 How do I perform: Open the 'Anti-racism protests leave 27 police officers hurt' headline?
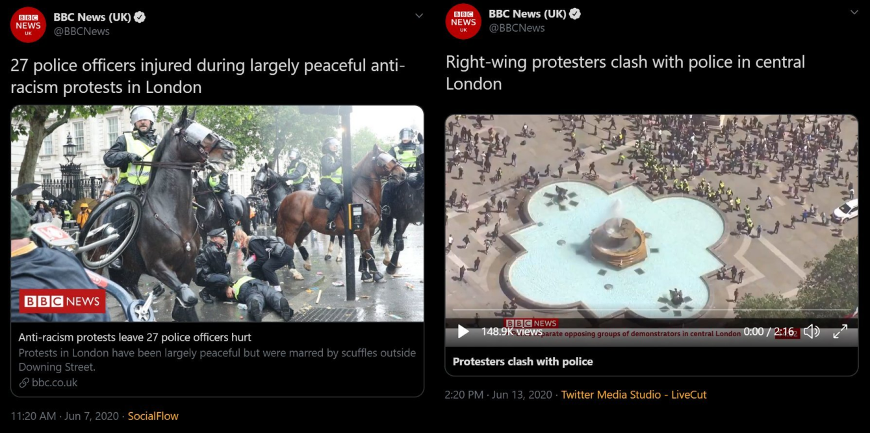click(134, 337)
